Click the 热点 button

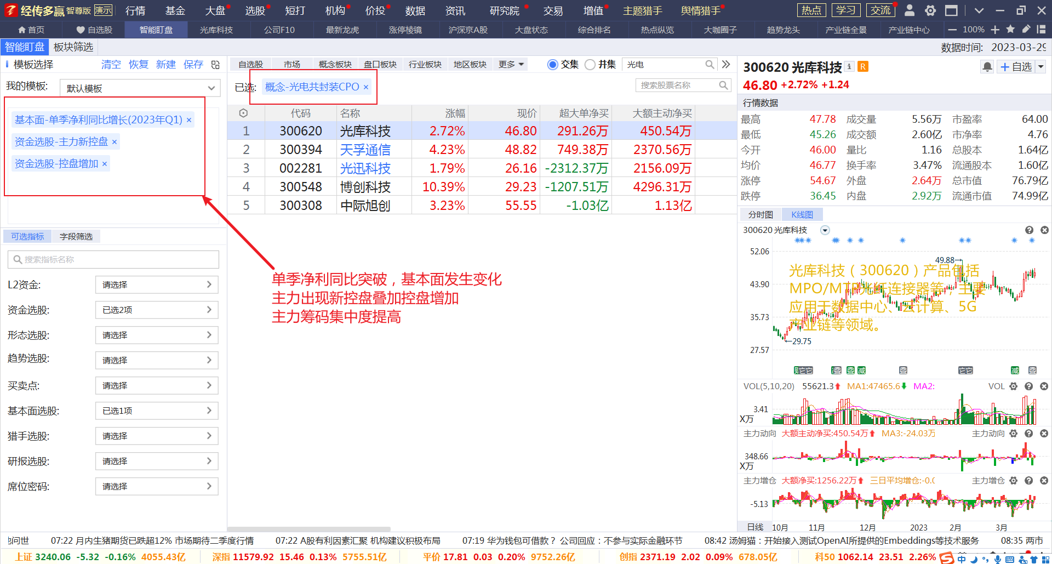point(811,10)
